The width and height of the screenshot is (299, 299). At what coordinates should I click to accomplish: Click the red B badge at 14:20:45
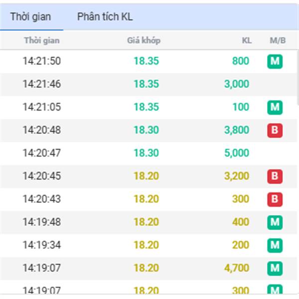coord(275,176)
